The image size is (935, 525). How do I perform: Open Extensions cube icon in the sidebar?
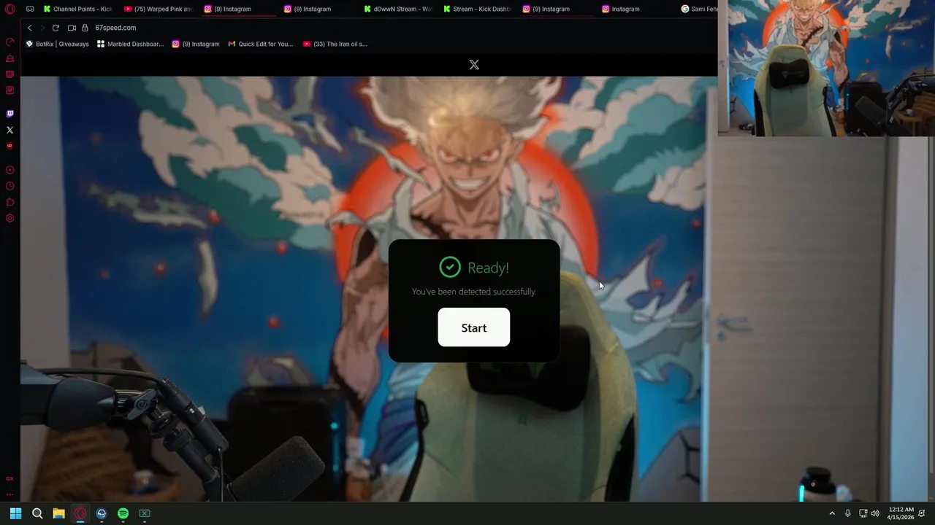coord(10,202)
